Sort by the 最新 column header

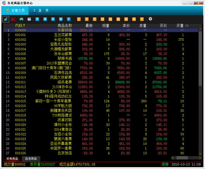tap(89, 26)
